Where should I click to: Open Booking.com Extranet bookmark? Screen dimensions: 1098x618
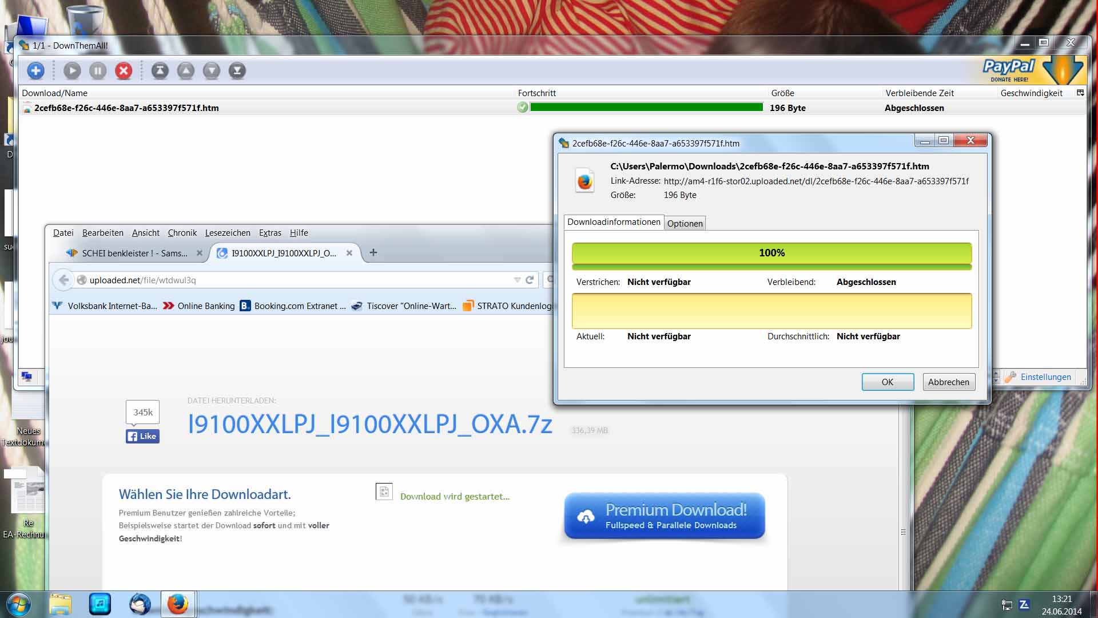[x=293, y=306]
